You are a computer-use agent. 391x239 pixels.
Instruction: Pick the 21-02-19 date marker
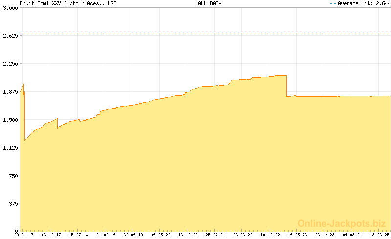[106, 235]
